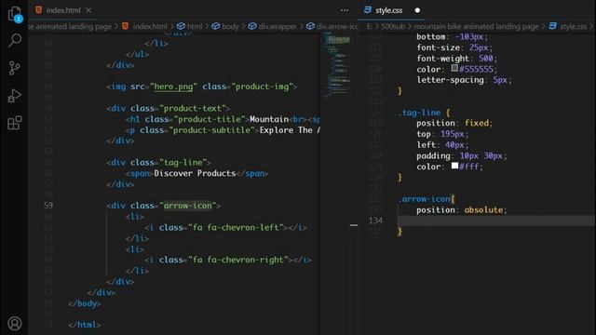
Task: Click the closing </html> tag
Action: 85,325
